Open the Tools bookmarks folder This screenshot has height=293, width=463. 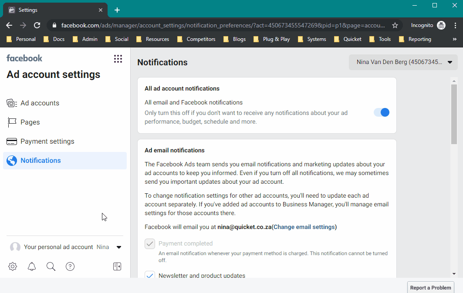[380, 39]
